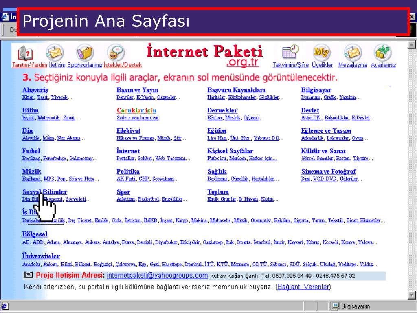Click the MP3 sublink under Müzik

(x=49, y=179)
